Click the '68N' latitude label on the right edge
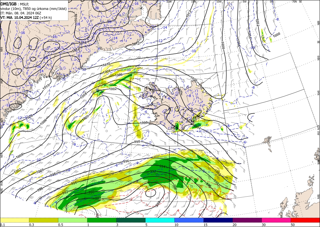This screenshot has height=227, width=320. [318, 23]
